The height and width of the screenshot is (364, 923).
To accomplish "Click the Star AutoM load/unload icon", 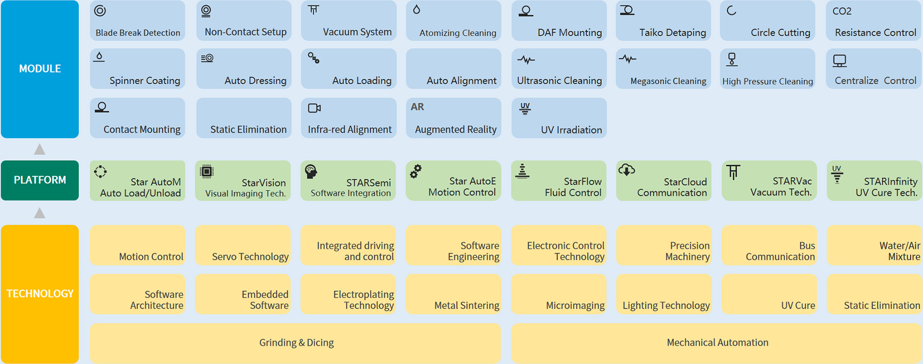I will (x=101, y=171).
